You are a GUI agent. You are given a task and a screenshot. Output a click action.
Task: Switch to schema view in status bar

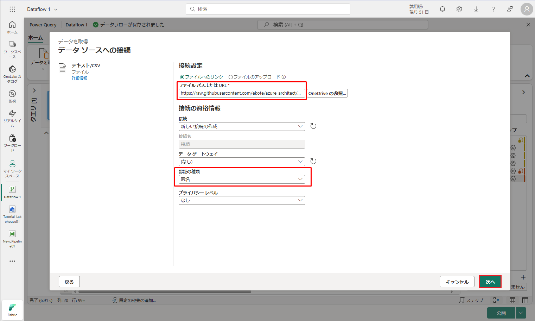[525, 300]
